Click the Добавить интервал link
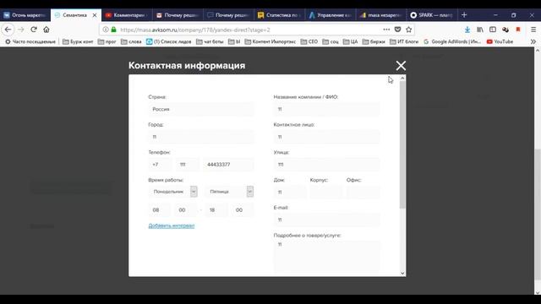The width and height of the screenshot is (541, 304). point(172,225)
